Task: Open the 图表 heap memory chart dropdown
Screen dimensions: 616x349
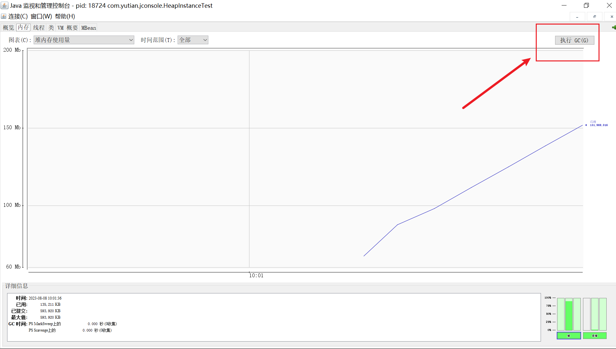Action: click(84, 40)
